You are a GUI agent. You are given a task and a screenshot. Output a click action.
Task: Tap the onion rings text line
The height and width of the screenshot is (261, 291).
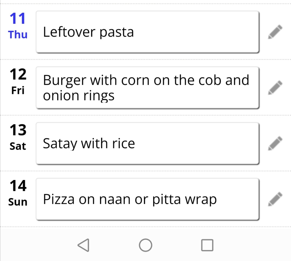click(79, 96)
